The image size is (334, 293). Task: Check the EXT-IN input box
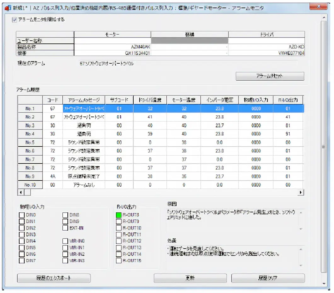click(x=65, y=228)
